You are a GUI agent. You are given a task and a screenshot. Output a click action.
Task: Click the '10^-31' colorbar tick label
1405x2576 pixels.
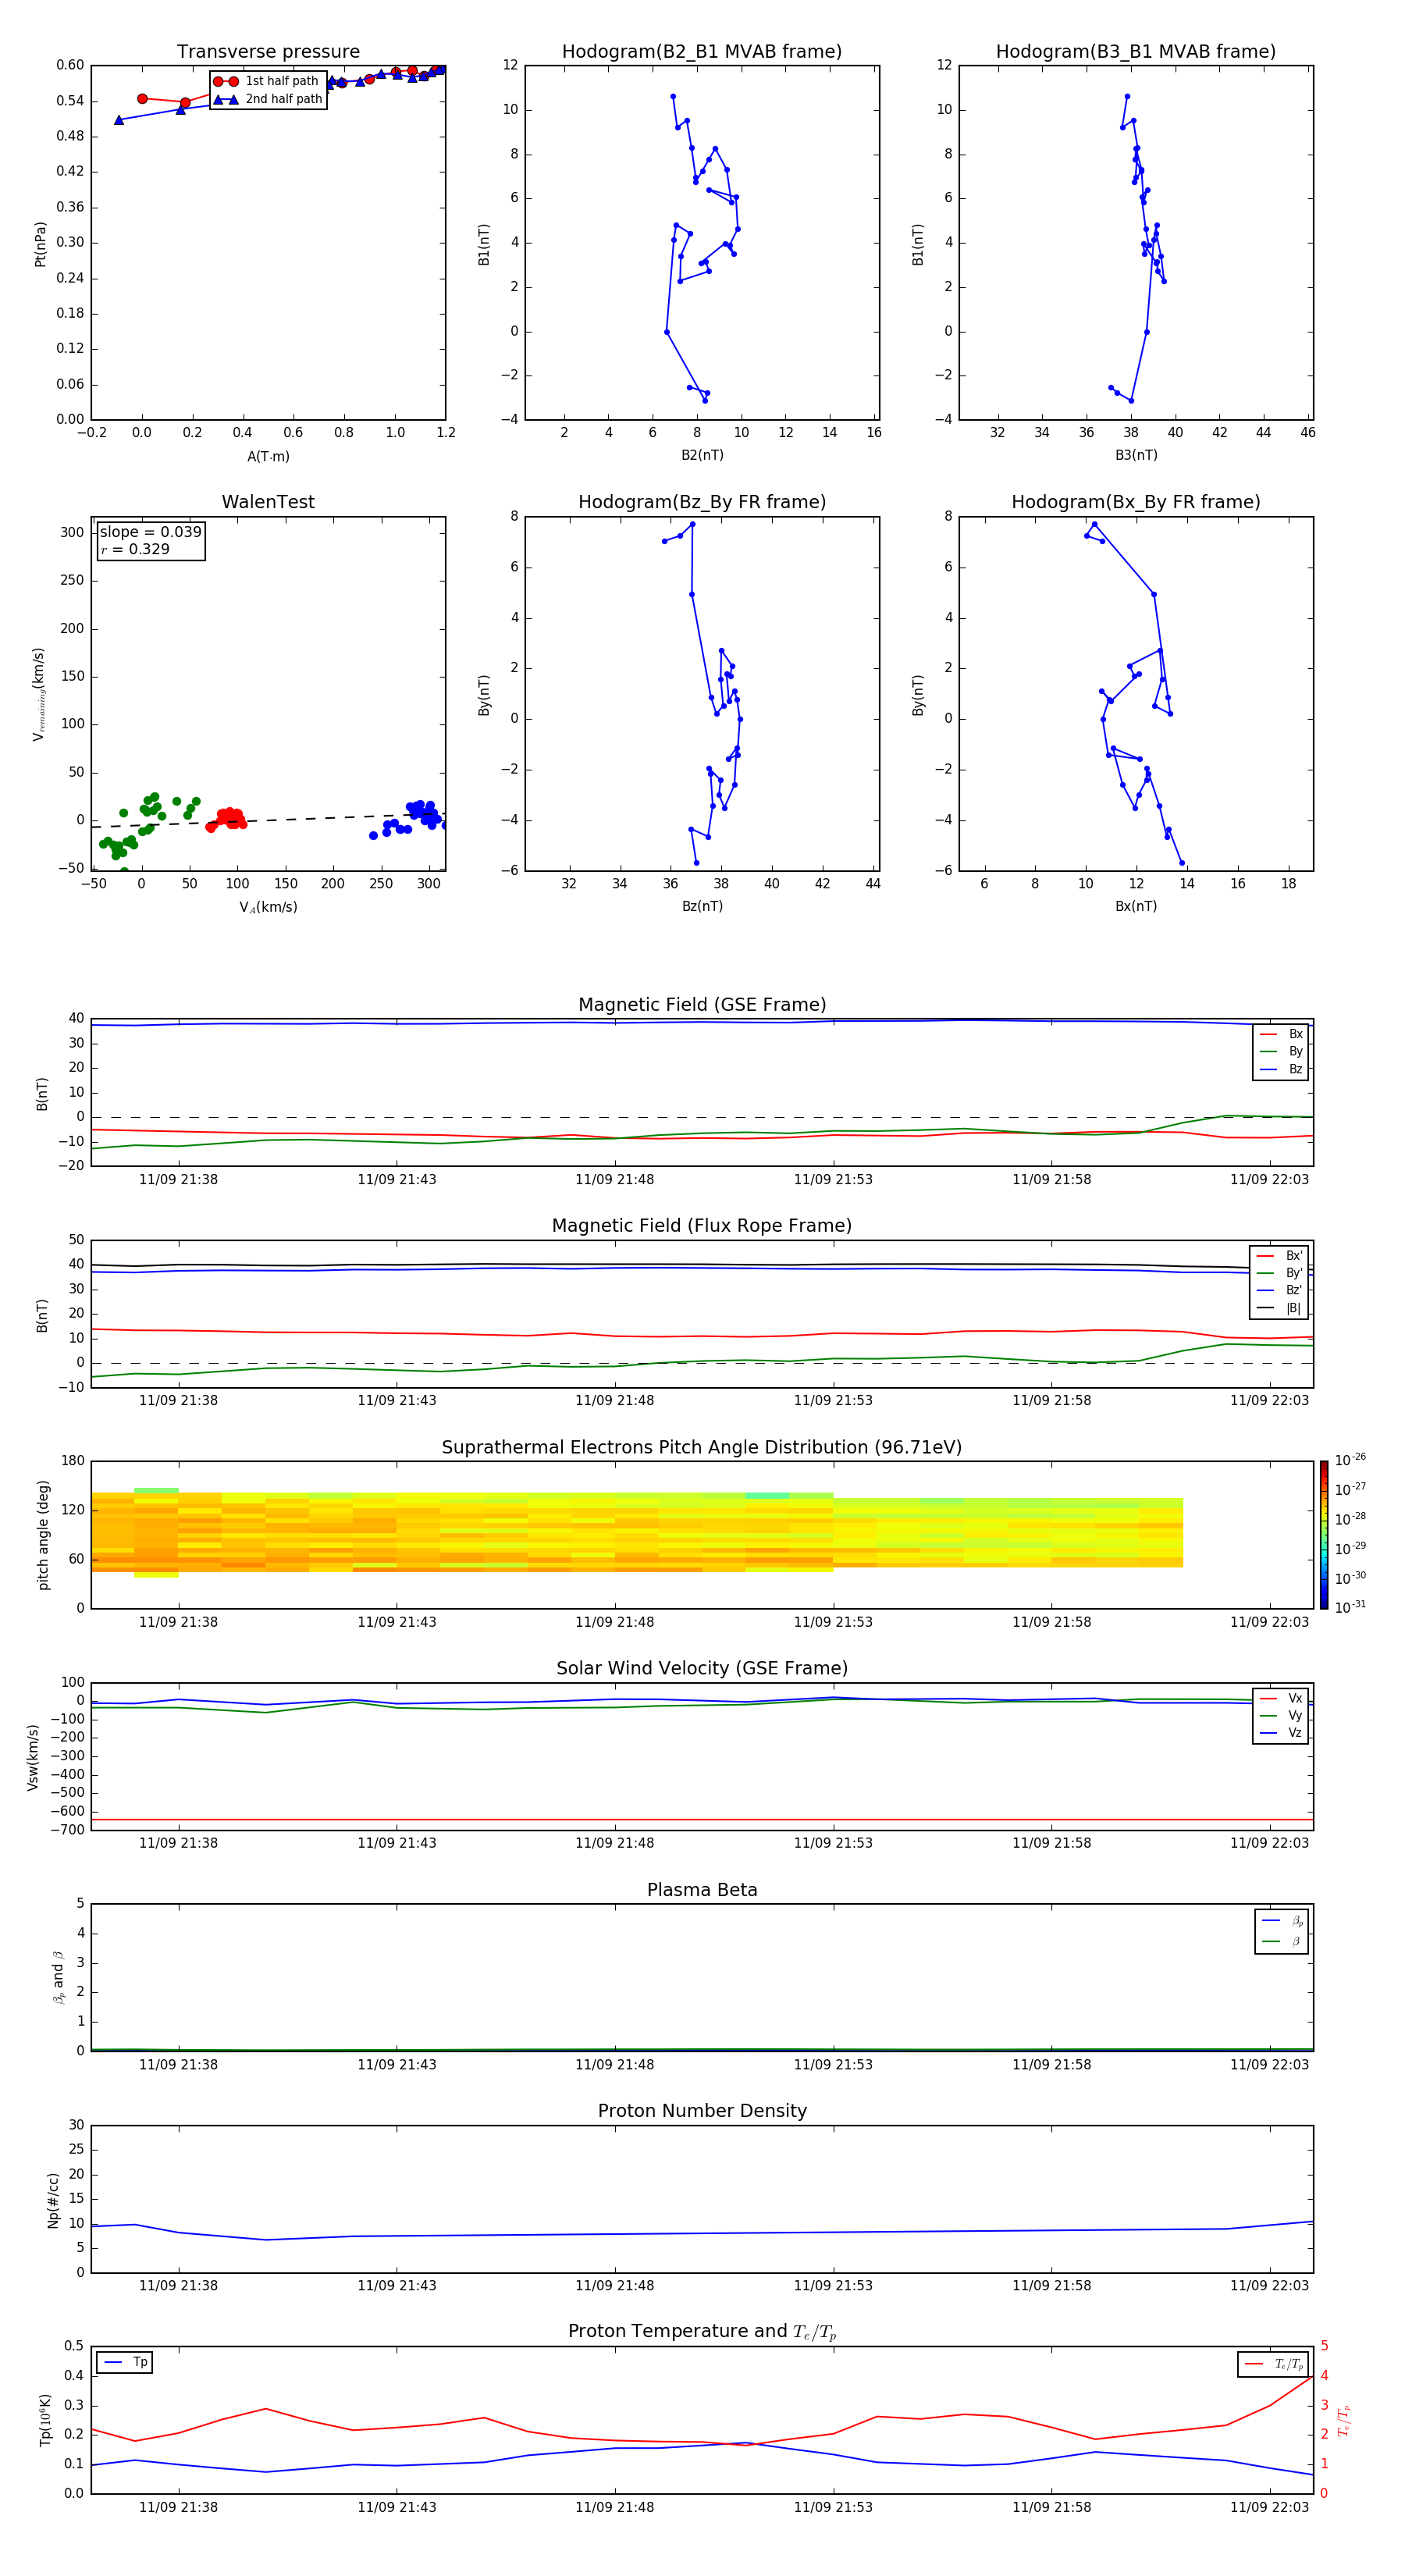(x=1350, y=1607)
